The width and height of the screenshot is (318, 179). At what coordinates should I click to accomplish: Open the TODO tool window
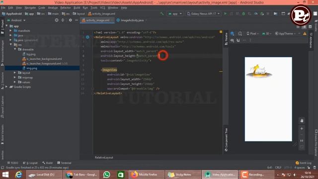12,163
